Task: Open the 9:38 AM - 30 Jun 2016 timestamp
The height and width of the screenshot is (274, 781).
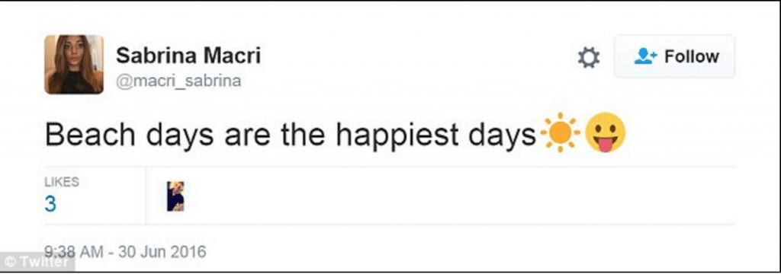Action: point(125,252)
